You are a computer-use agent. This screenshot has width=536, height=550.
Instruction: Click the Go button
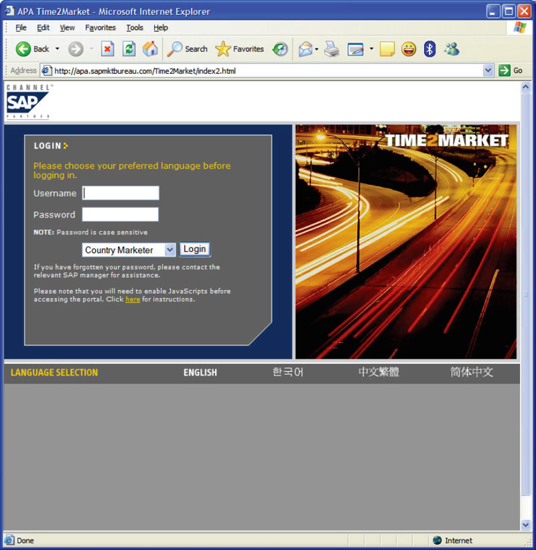(511, 70)
